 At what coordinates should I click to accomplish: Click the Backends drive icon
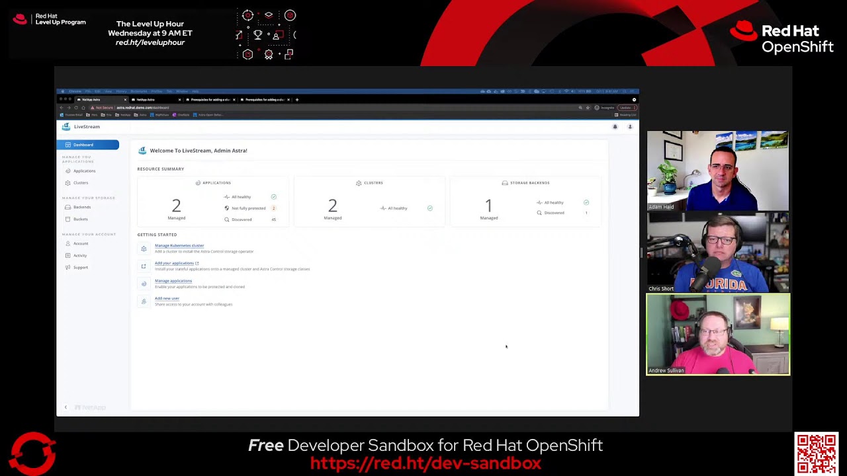click(x=67, y=207)
